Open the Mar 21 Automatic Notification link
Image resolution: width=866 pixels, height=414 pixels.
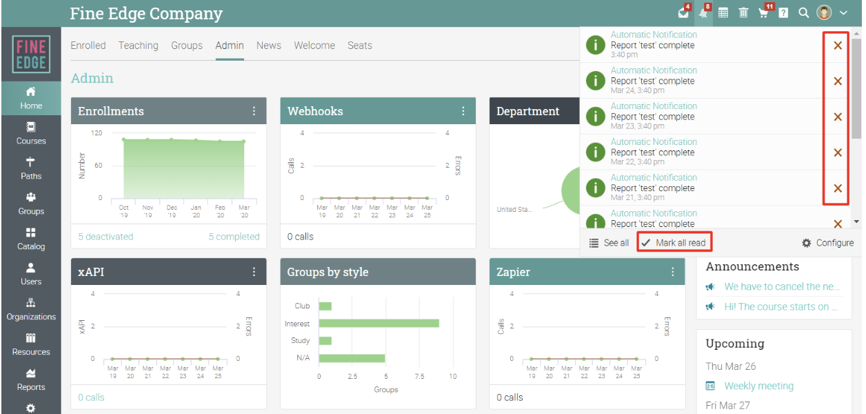tap(654, 177)
